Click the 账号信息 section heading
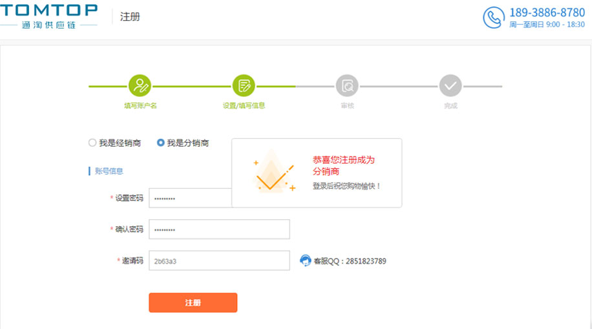592x329 pixels. click(109, 171)
